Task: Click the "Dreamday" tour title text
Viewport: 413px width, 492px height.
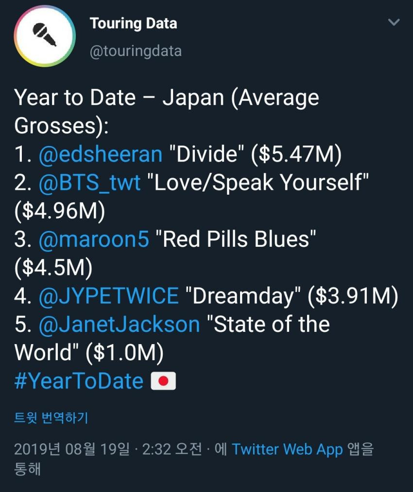Action: click(x=243, y=296)
